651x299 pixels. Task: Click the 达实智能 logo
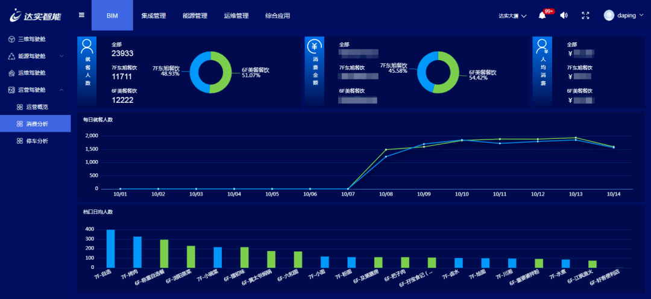coord(35,15)
